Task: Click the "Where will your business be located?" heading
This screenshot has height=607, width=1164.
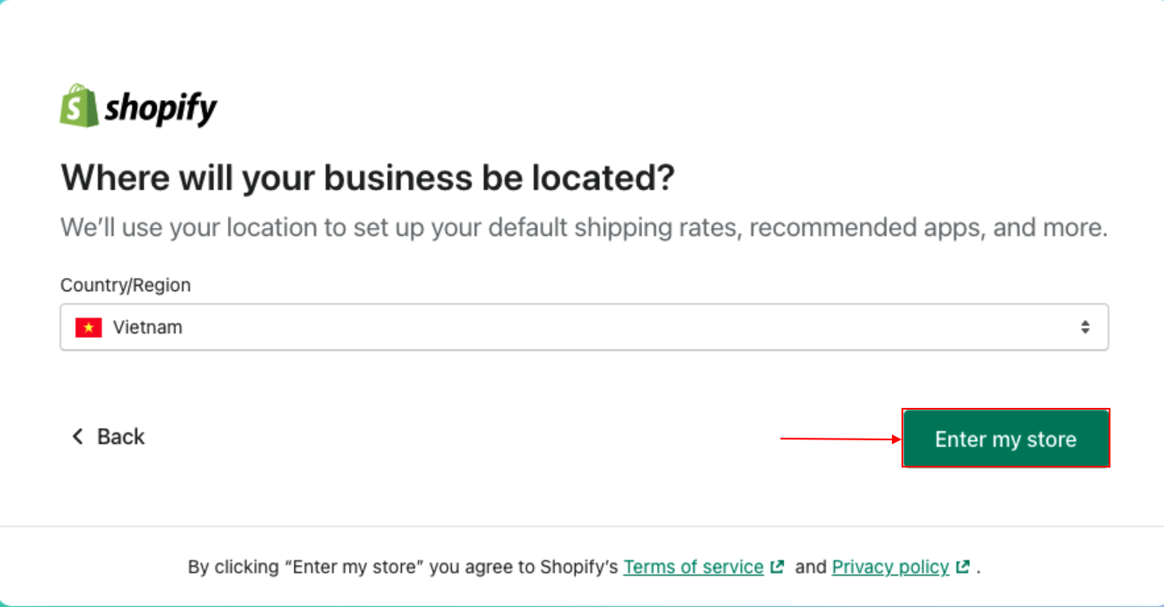Action: point(368,179)
